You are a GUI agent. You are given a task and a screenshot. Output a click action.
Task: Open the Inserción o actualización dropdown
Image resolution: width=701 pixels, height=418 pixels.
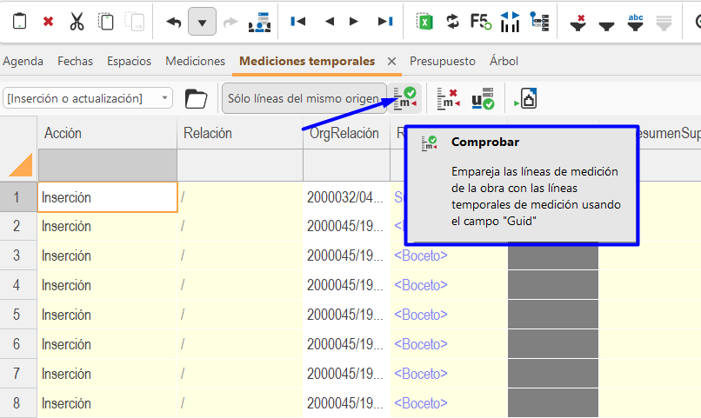click(x=88, y=98)
